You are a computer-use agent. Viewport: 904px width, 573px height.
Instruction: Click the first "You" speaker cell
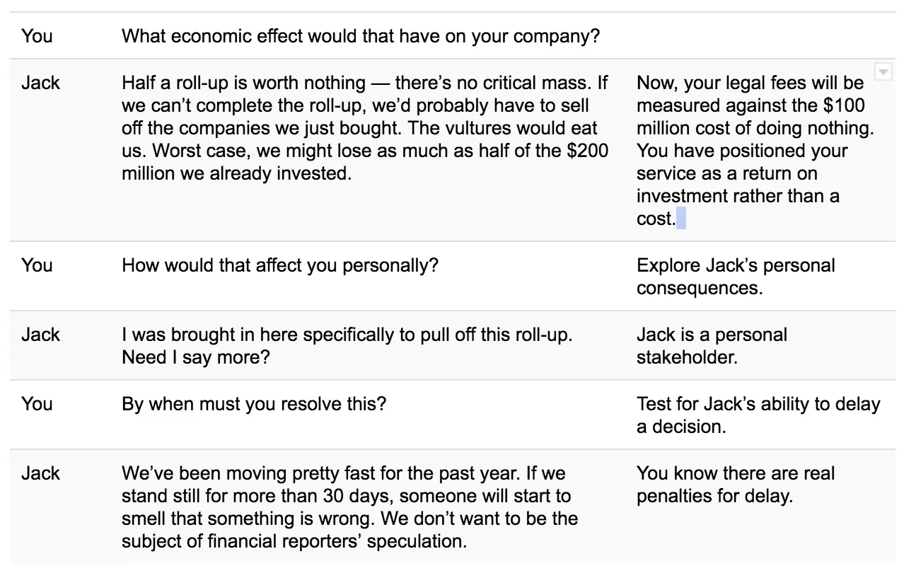pos(37,36)
